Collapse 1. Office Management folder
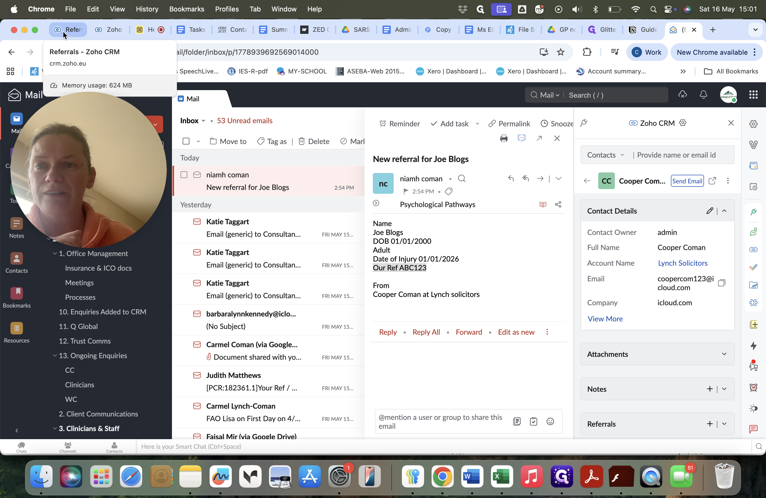This screenshot has height=498, width=766. [x=55, y=253]
